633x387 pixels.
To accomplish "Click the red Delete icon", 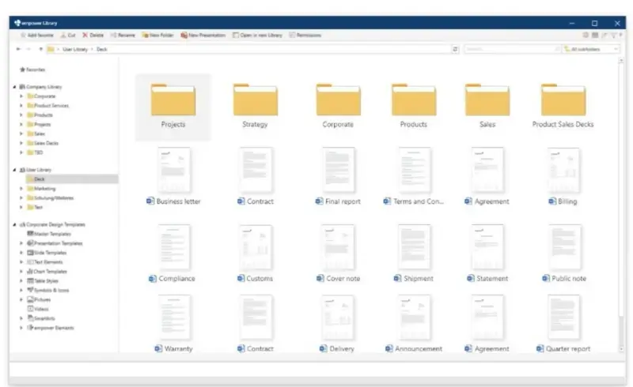I will tap(93, 36).
